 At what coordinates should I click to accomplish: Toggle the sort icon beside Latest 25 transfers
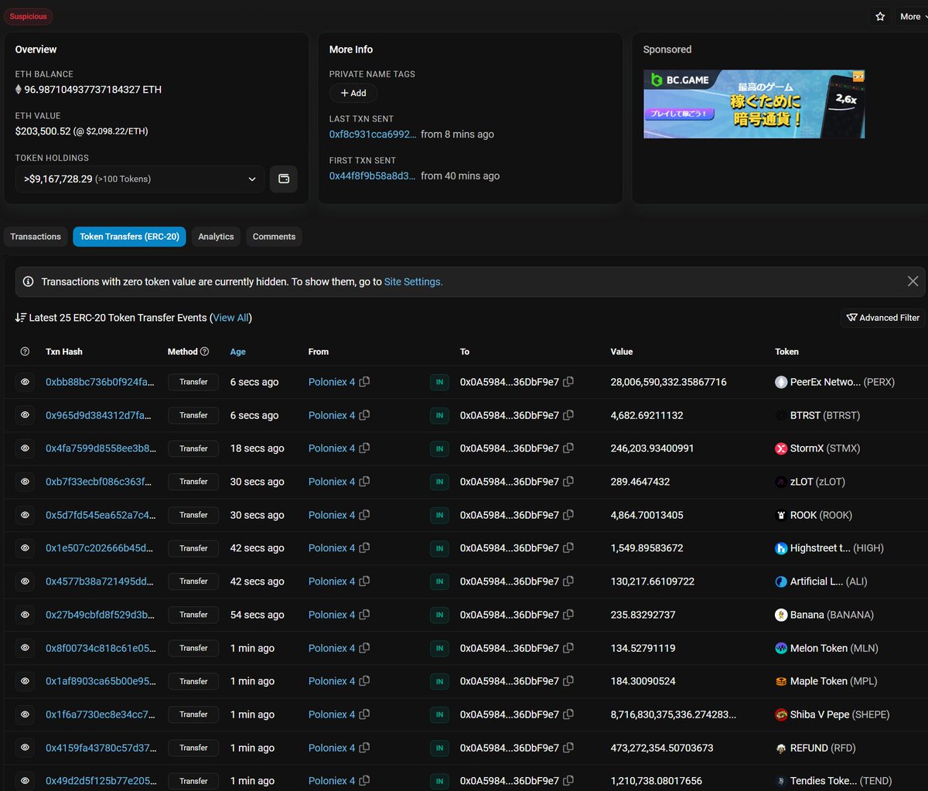click(21, 318)
